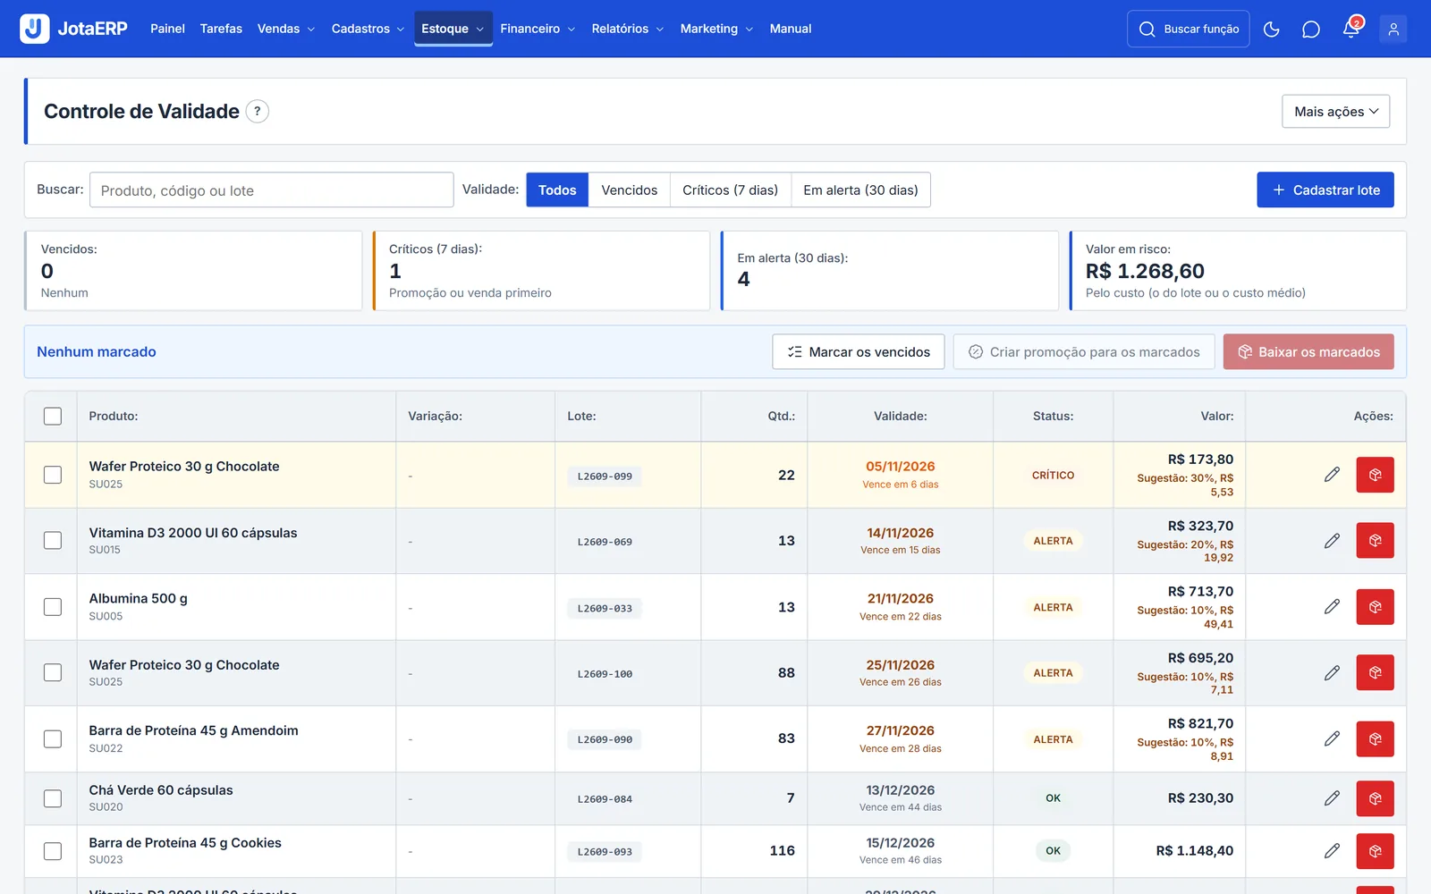Click the value R$ 1.148,40
Screen dimensions: 1431x894
[x=1194, y=851]
